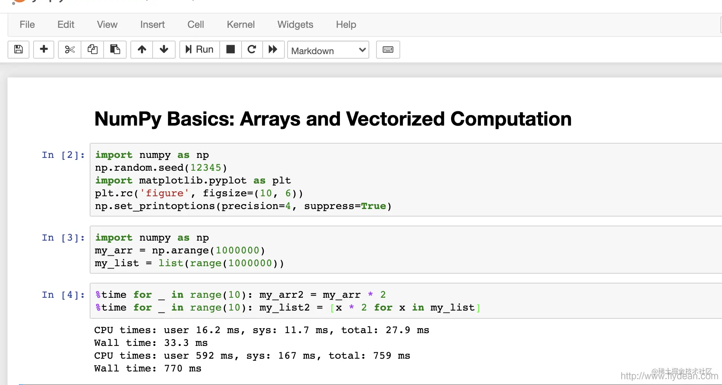Paste cells below using the clipboard icon

coord(115,50)
